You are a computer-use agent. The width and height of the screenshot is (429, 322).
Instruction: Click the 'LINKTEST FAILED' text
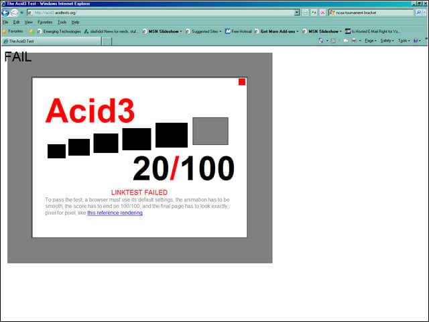[139, 193]
